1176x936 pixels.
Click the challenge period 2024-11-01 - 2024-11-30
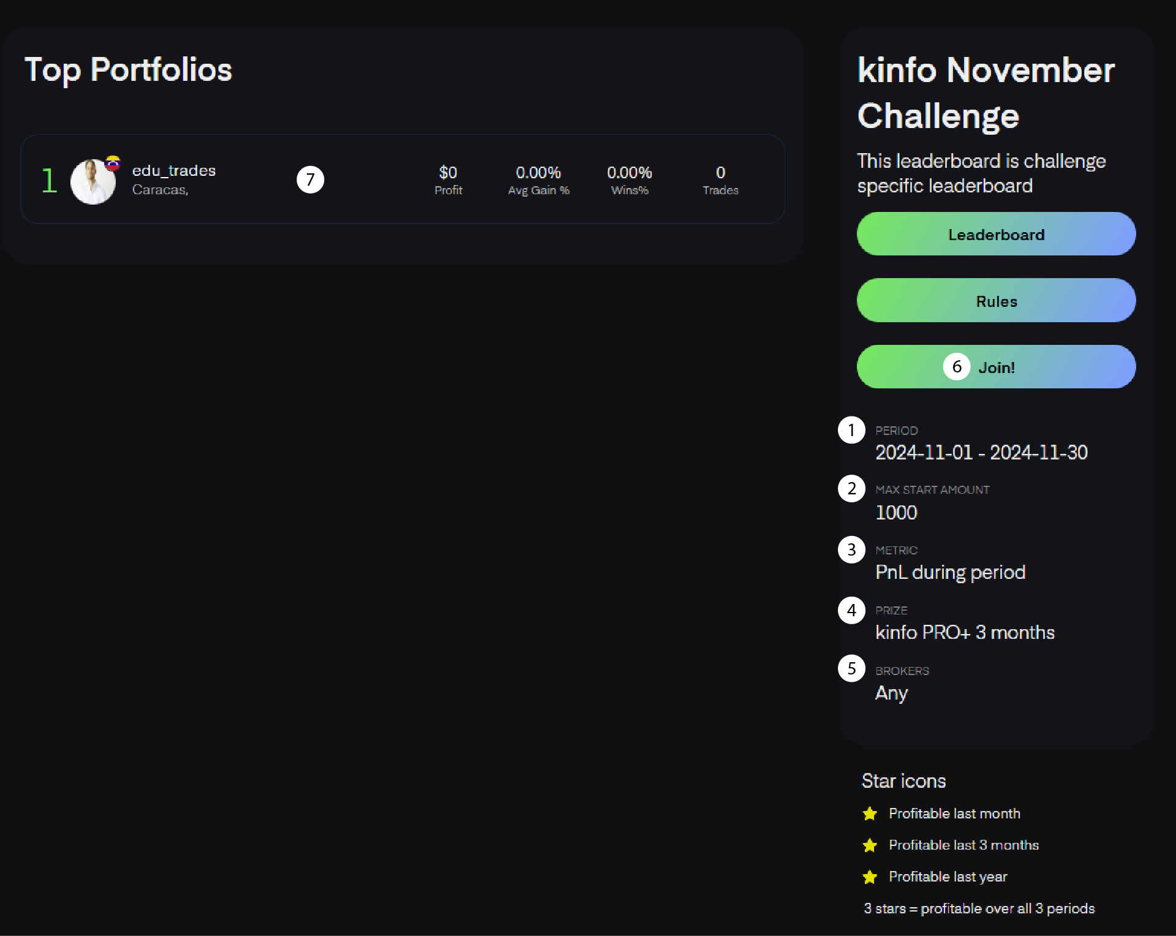[x=981, y=453]
